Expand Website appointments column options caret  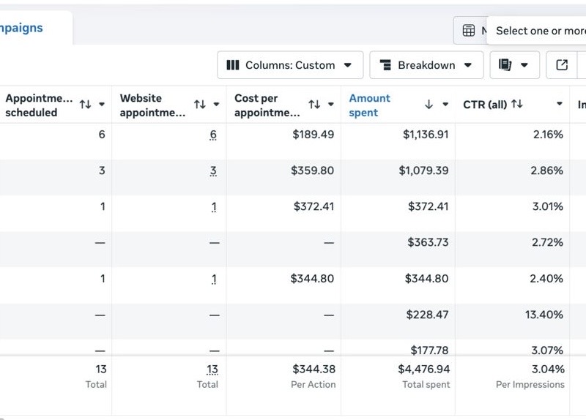click(216, 104)
